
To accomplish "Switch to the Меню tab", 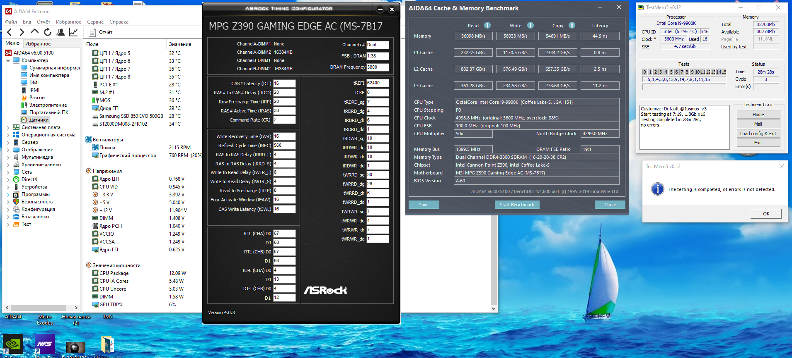I will pyautogui.click(x=12, y=43).
